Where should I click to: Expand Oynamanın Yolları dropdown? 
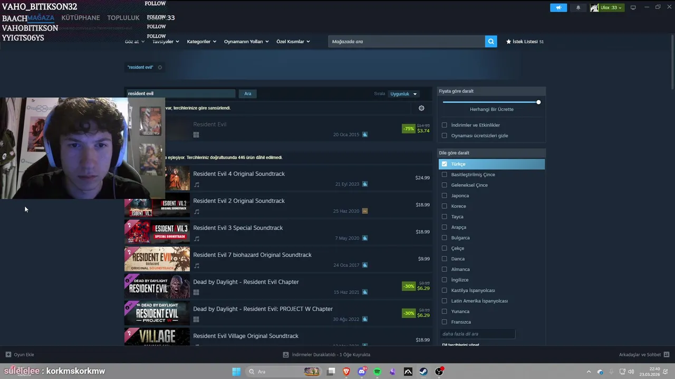[x=246, y=42]
